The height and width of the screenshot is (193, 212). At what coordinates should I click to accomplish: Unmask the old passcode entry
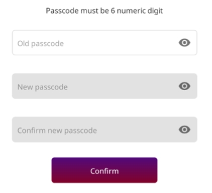click(184, 43)
